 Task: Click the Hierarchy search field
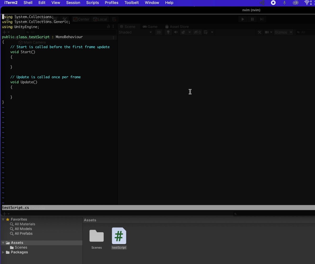(x=70, y=32)
